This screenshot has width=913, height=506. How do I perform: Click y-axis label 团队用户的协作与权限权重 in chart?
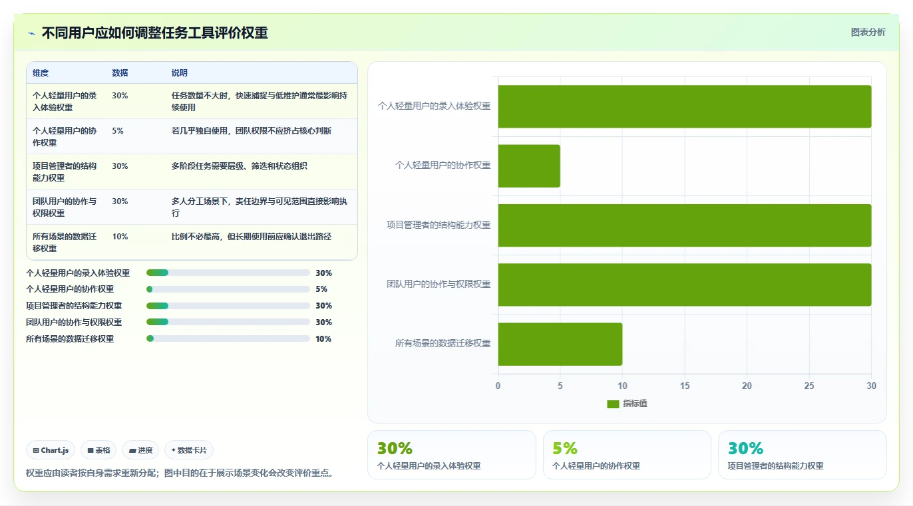[439, 285]
